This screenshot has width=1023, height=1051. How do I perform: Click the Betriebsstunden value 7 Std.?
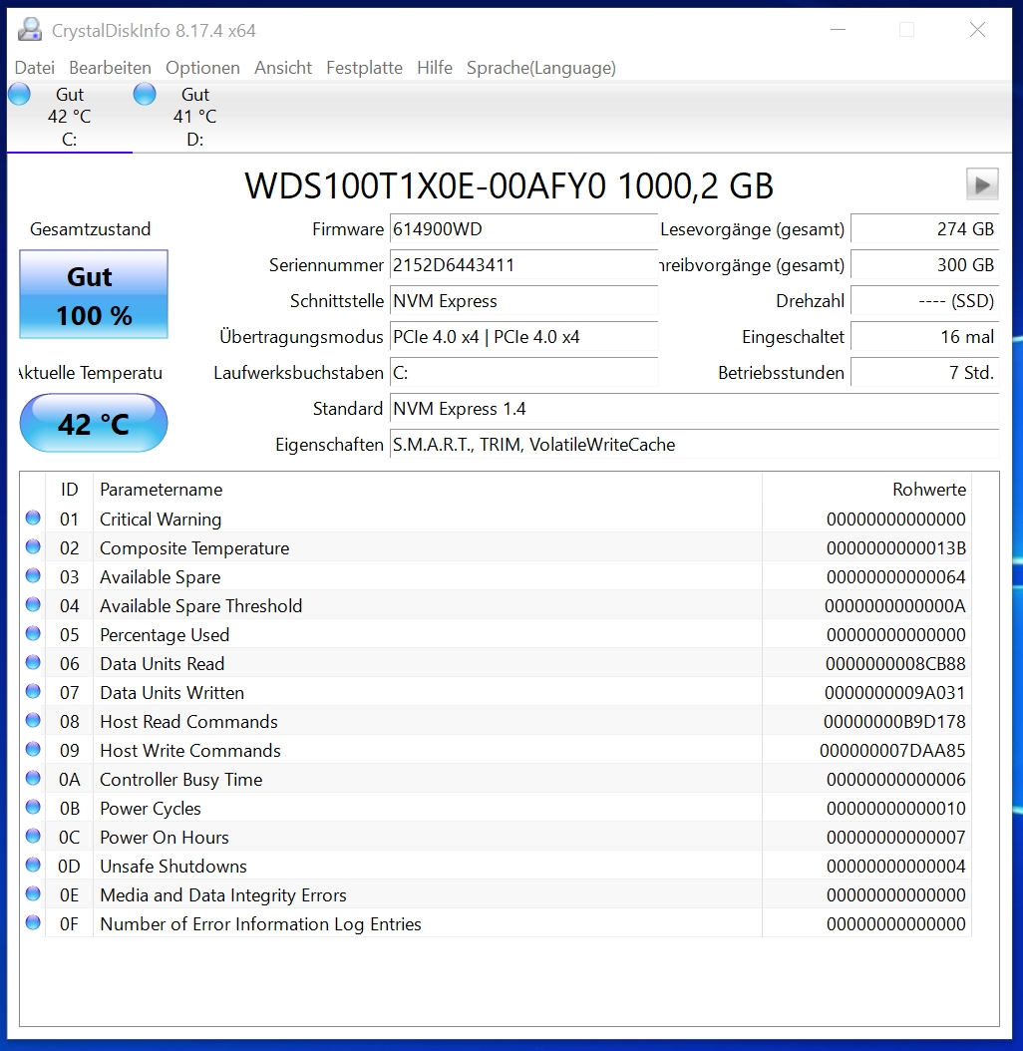925,373
